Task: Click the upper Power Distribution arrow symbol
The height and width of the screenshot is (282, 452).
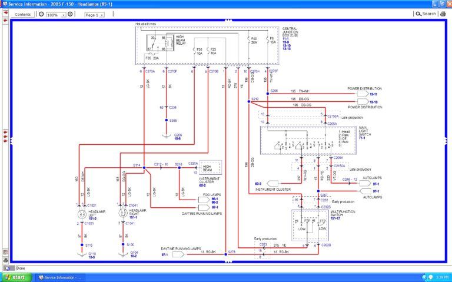Action: point(363,94)
